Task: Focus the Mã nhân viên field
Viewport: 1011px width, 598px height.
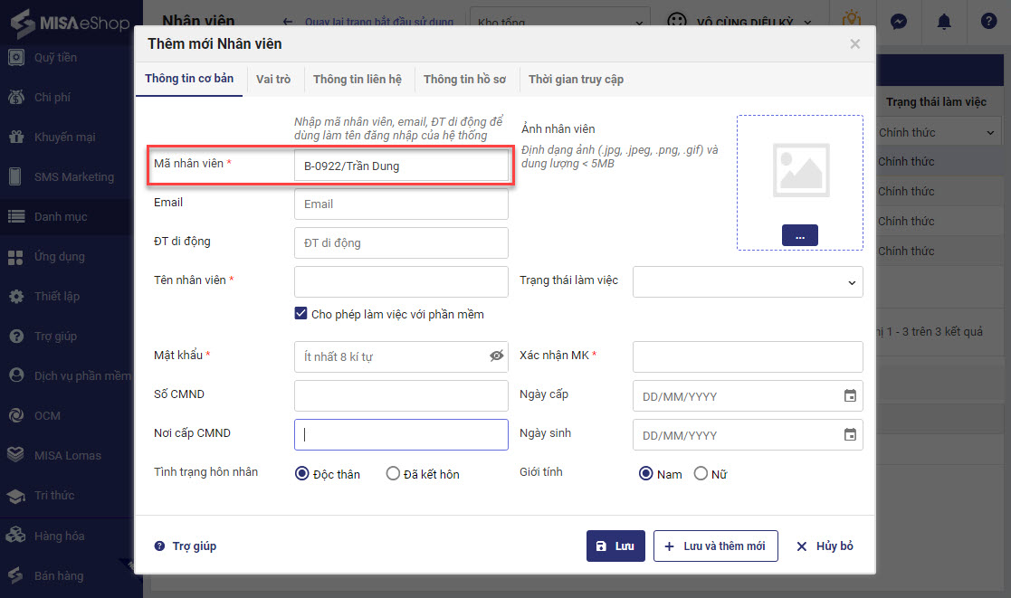Action: (x=401, y=166)
